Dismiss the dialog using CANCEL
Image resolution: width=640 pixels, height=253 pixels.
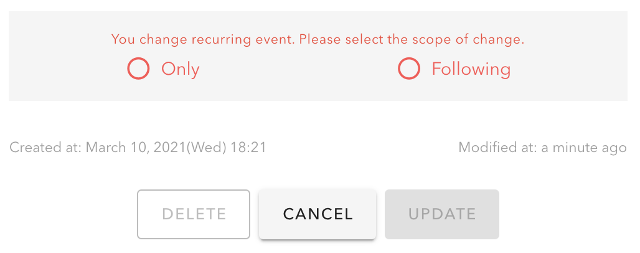[x=318, y=214]
